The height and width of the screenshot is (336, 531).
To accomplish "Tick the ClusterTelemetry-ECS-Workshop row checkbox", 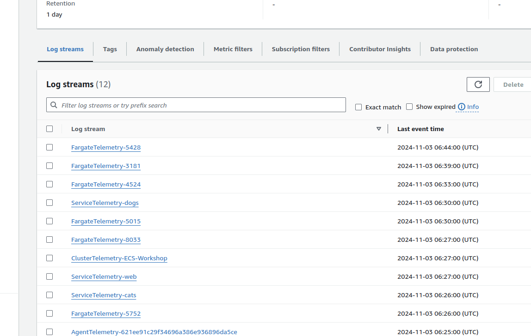I will [49, 258].
